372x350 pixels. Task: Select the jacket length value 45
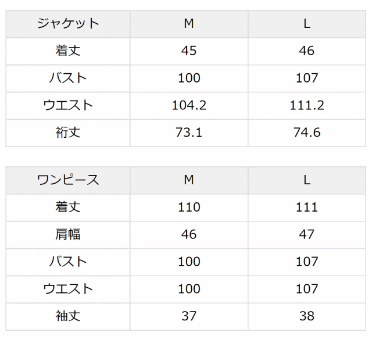click(189, 51)
